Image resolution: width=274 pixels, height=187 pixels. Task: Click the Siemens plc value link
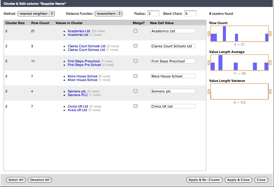(x=77, y=91)
